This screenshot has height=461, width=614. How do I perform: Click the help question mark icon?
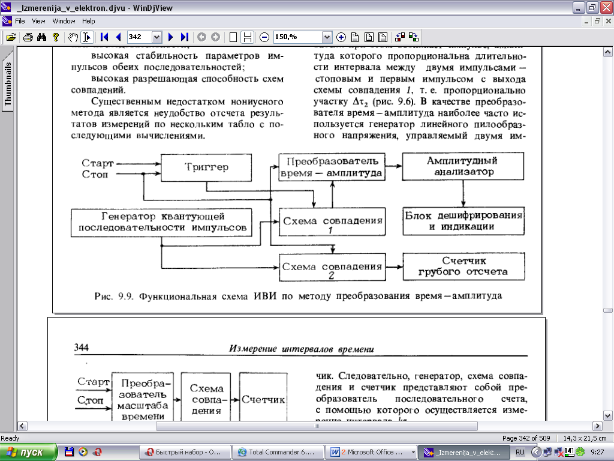coord(56,37)
